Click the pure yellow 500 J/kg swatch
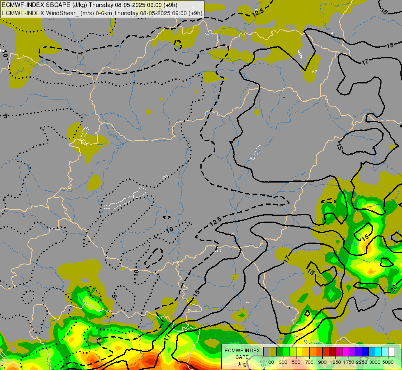The height and width of the screenshot is (370, 402). pos(299,352)
